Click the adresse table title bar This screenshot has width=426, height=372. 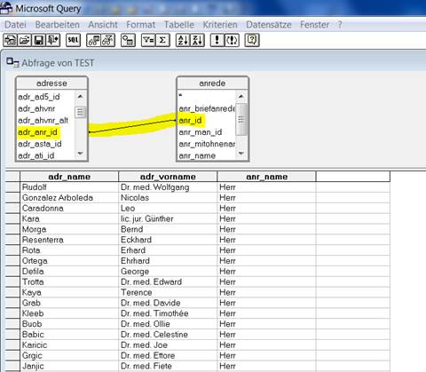[51, 83]
